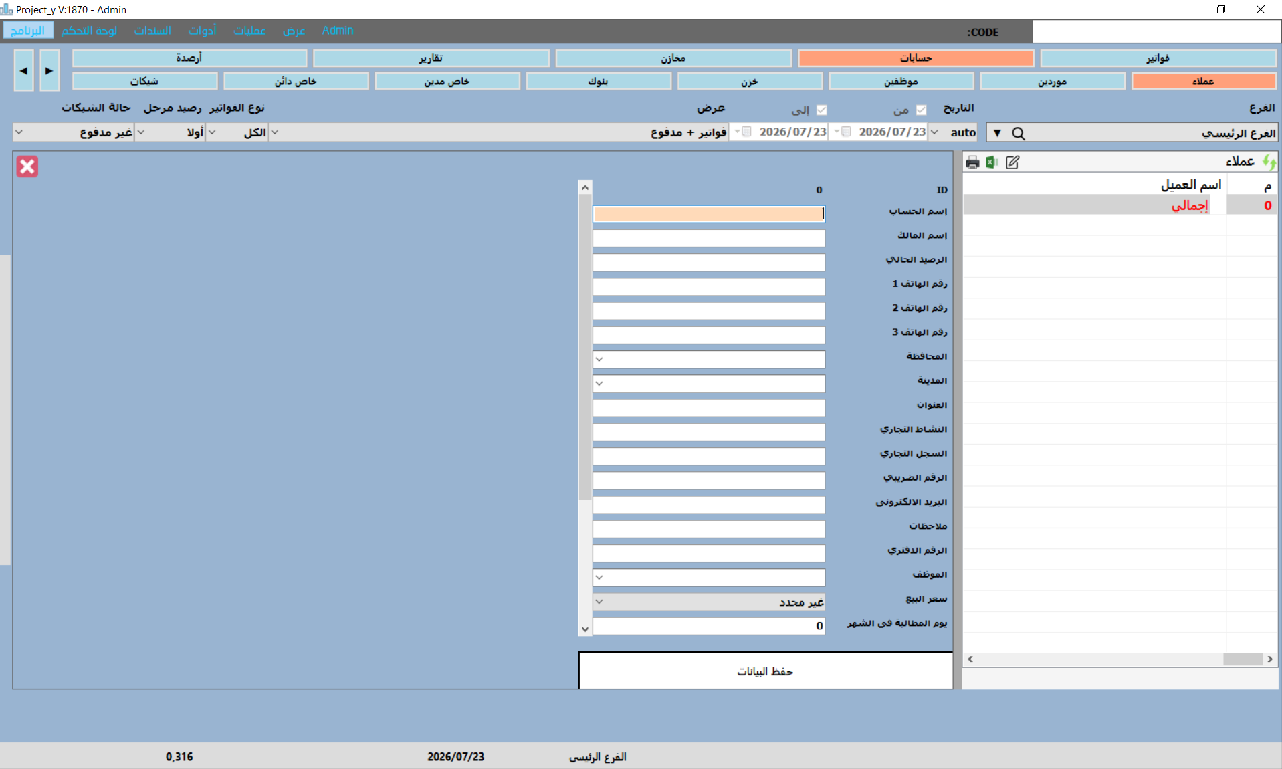Expand the الموظف combo box
Screen dimensions: 1282x769
pos(599,578)
